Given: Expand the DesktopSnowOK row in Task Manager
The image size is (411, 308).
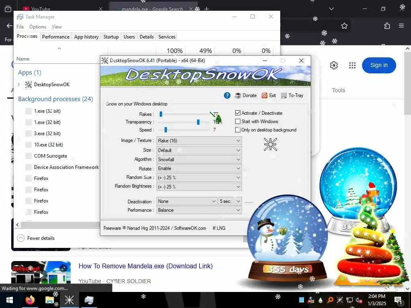Looking at the screenshot, I should click(18, 84).
